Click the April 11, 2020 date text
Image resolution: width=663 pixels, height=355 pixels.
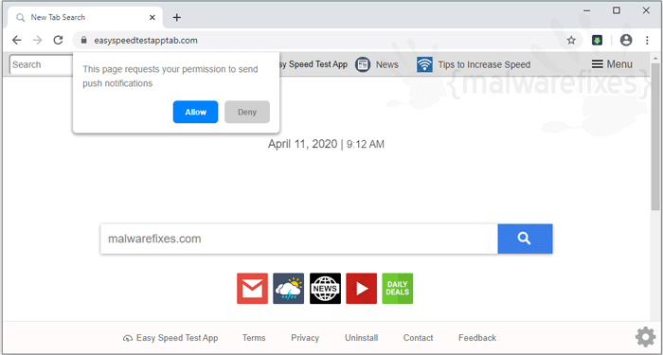[302, 144]
